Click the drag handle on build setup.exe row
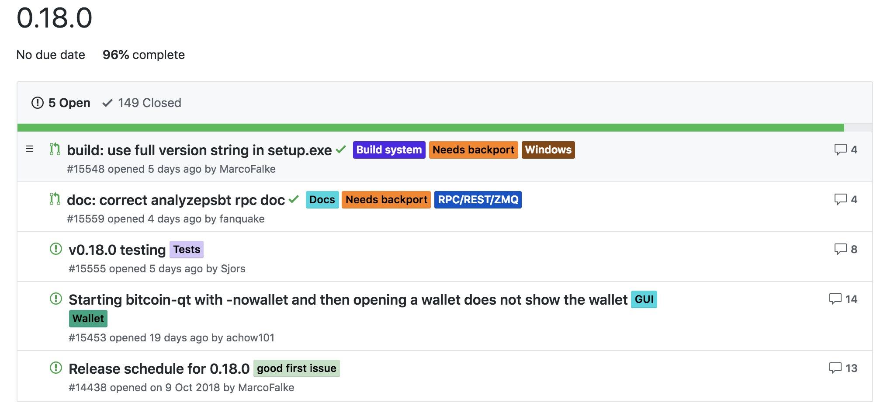The height and width of the screenshot is (403, 894). pyautogui.click(x=30, y=149)
